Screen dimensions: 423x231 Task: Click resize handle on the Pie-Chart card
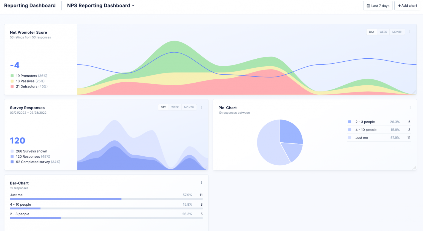414,168
